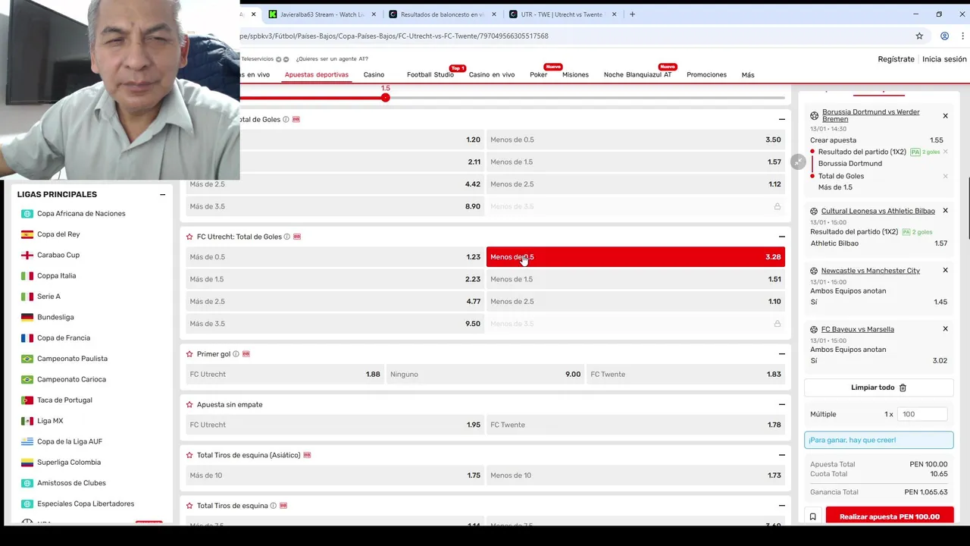Screen dimensions: 970x546
Task: Click the Germany flag beside Bundesliga
Action: pos(27,317)
